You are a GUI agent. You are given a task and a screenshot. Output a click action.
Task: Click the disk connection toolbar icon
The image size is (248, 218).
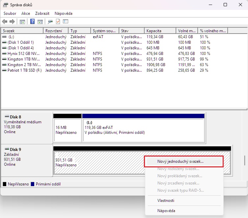tap(50, 22)
